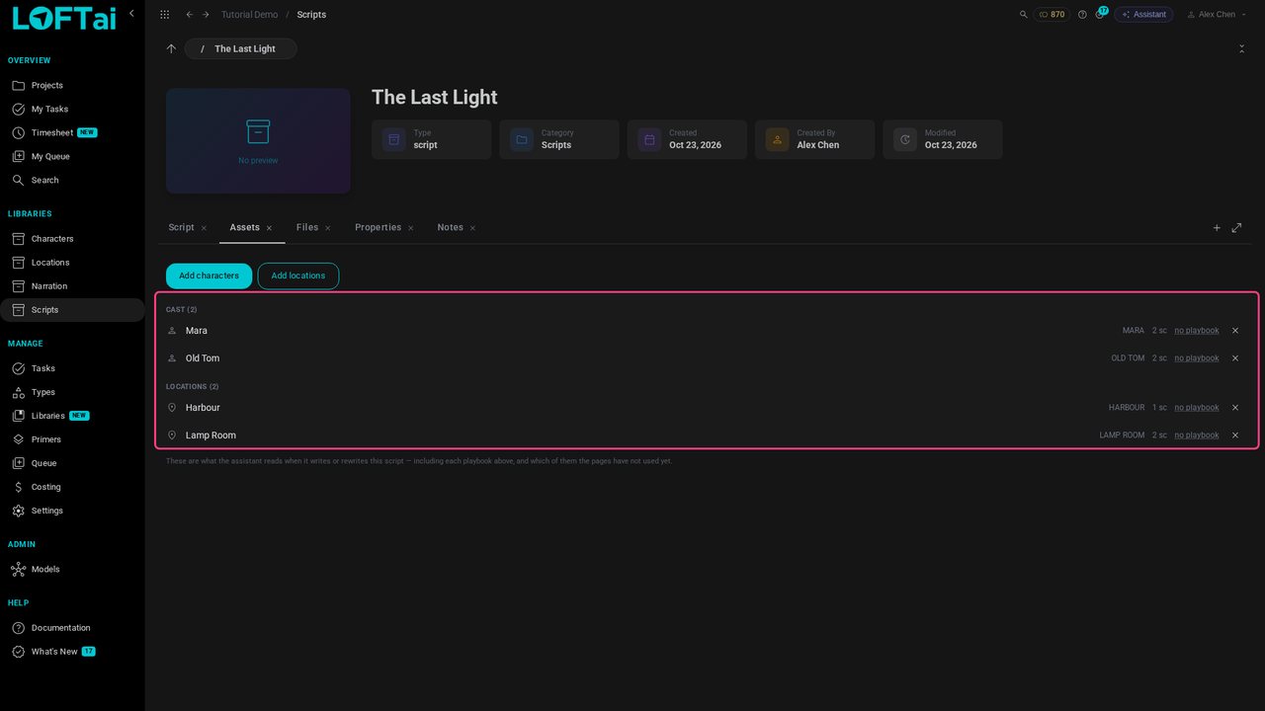Open Harbour's no playbook link

(x=1196, y=408)
